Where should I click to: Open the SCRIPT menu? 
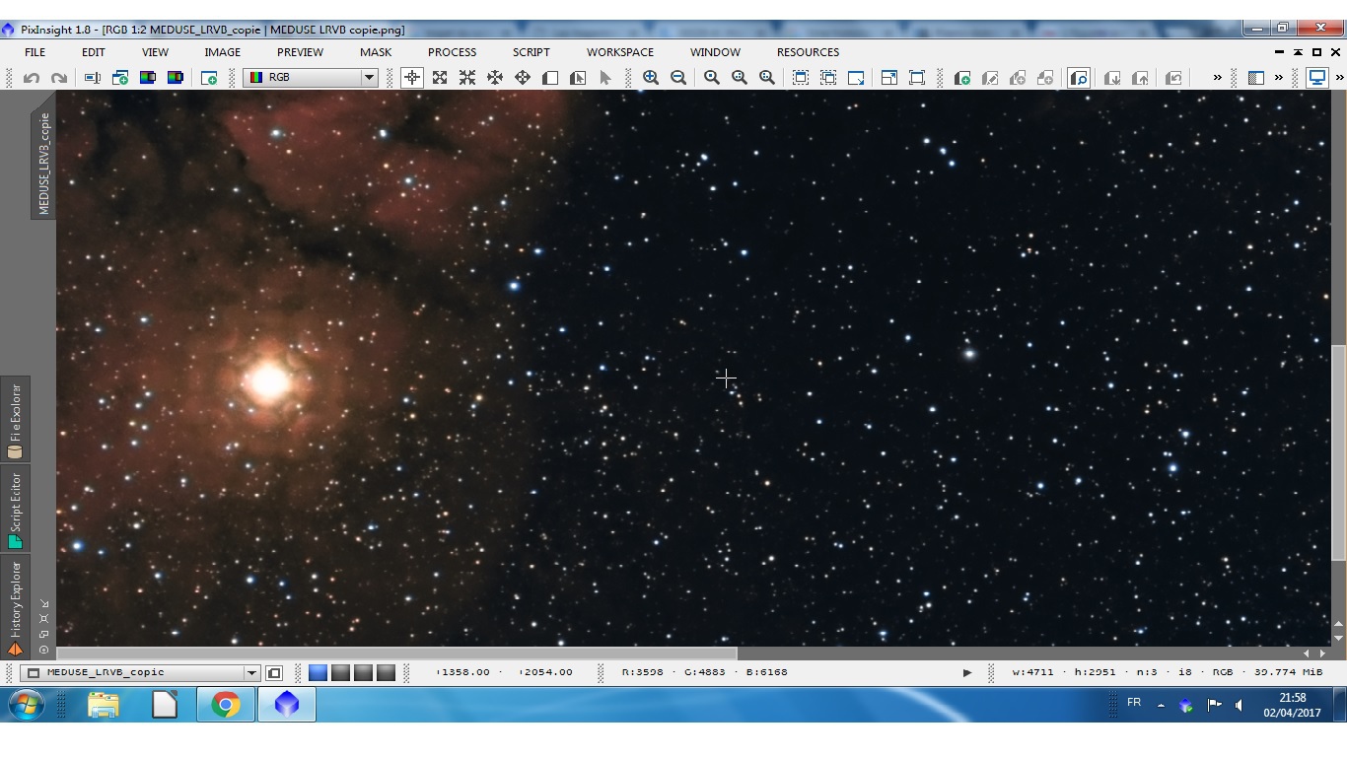click(532, 52)
